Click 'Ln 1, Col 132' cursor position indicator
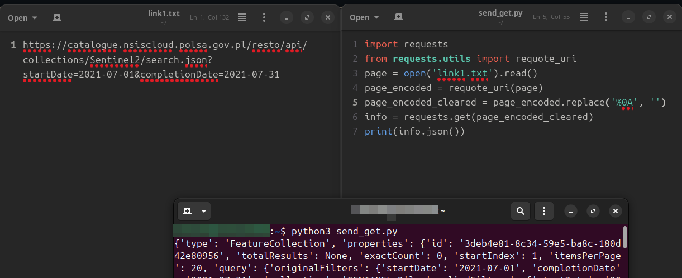The width and height of the screenshot is (682, 278). 209,17
